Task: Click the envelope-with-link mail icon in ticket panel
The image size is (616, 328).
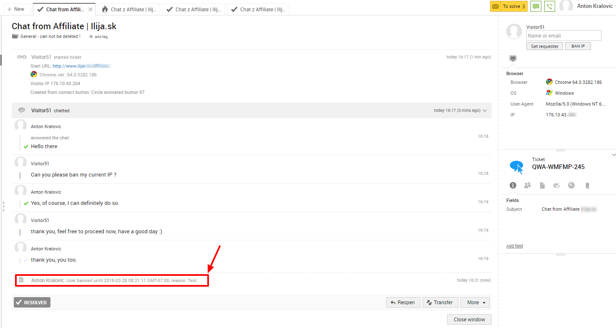Action: [x=556, y=185]
